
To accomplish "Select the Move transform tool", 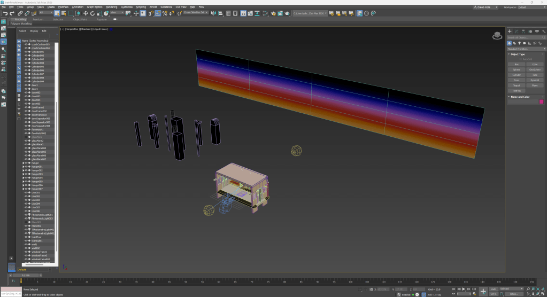I will tap(85, 13).
